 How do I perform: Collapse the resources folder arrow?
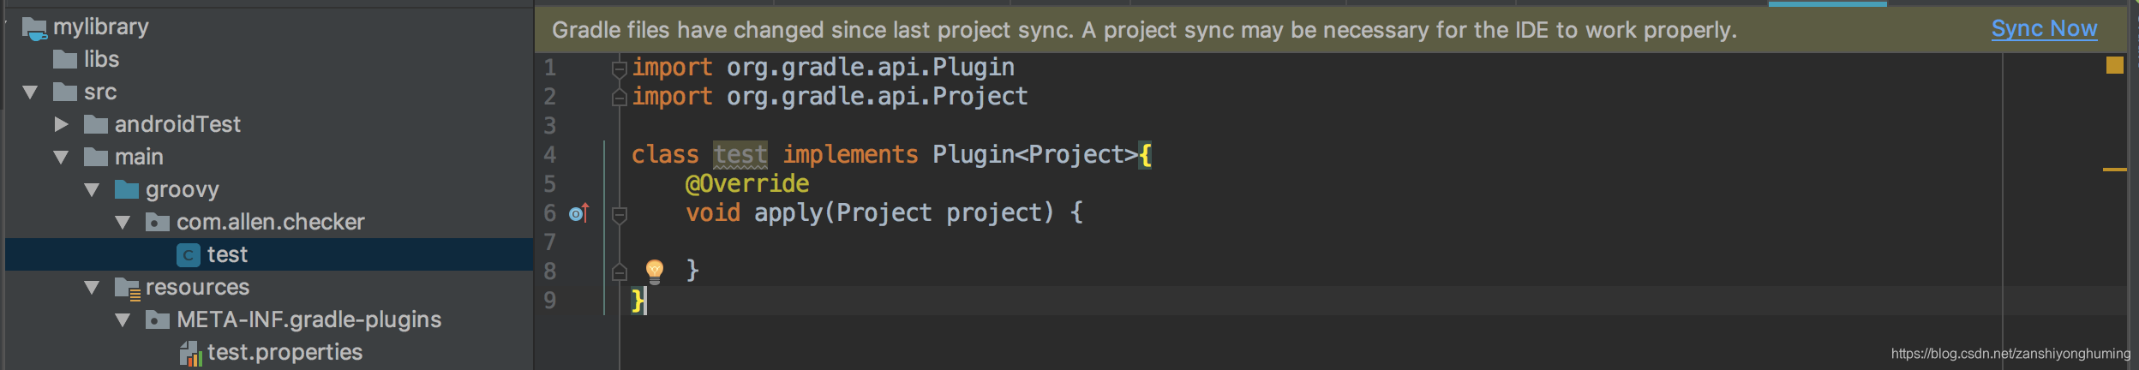[92, 287]
